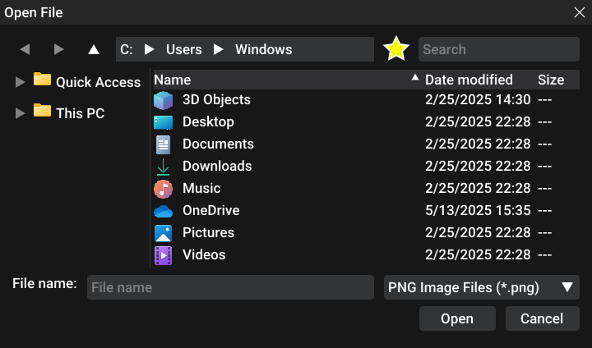
Task: Select the Music folder icon
Action: tap(164, 189)
